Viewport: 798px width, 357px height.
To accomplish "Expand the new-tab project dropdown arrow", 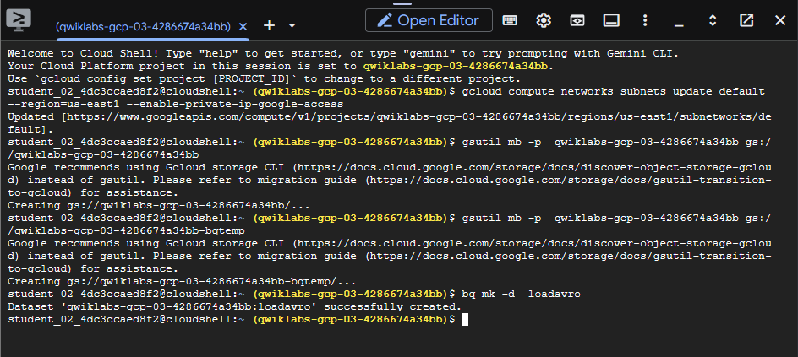I will point(292,25).
